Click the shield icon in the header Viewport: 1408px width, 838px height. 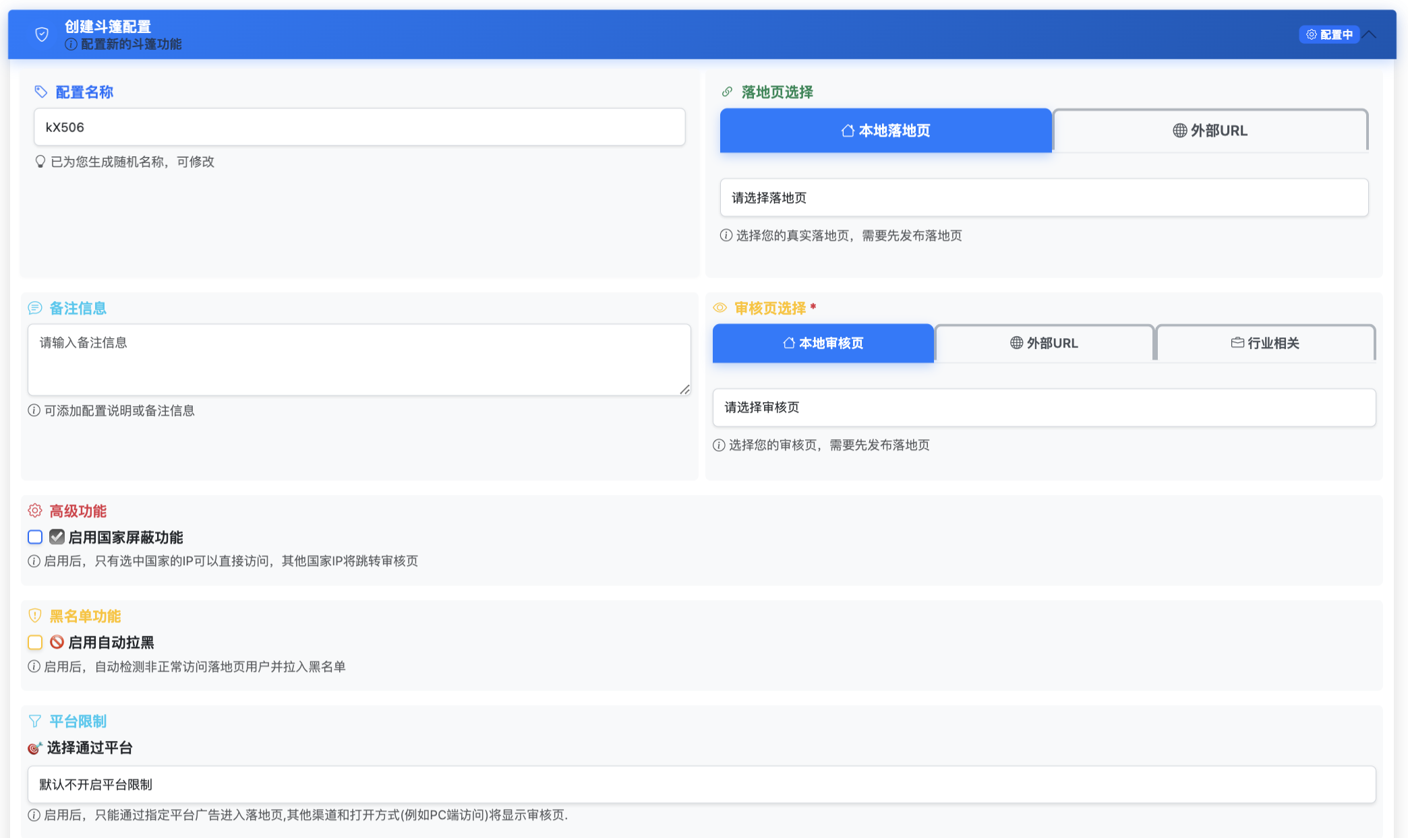coord(42,34)
